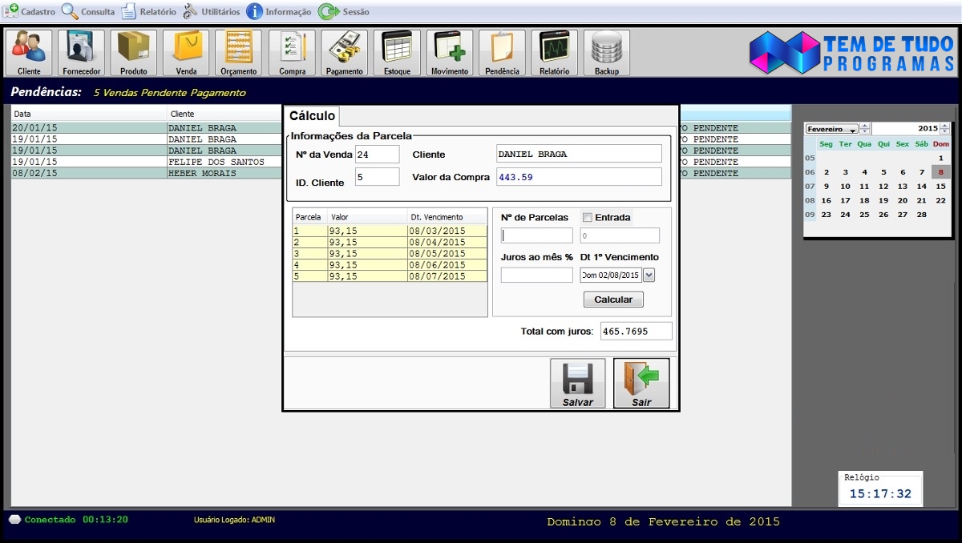
Task: Expand the Dt 1º Vencimento date dropdown
Action: [x=649, y=276]
